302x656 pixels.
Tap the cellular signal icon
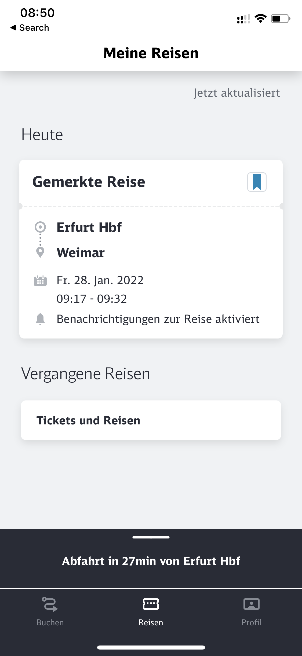click(x=243, y=19)
